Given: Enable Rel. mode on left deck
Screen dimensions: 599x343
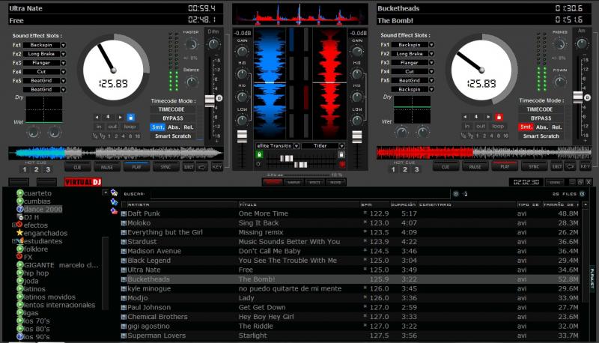Looking at the screenshot, I should click(189, 127).
